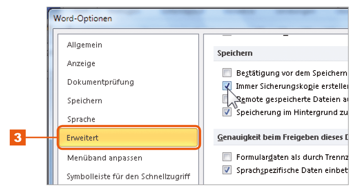The width and height of the screenshot is (360, 192).
Task: Open Menüband anpassen settings
Action: point(105,158)
